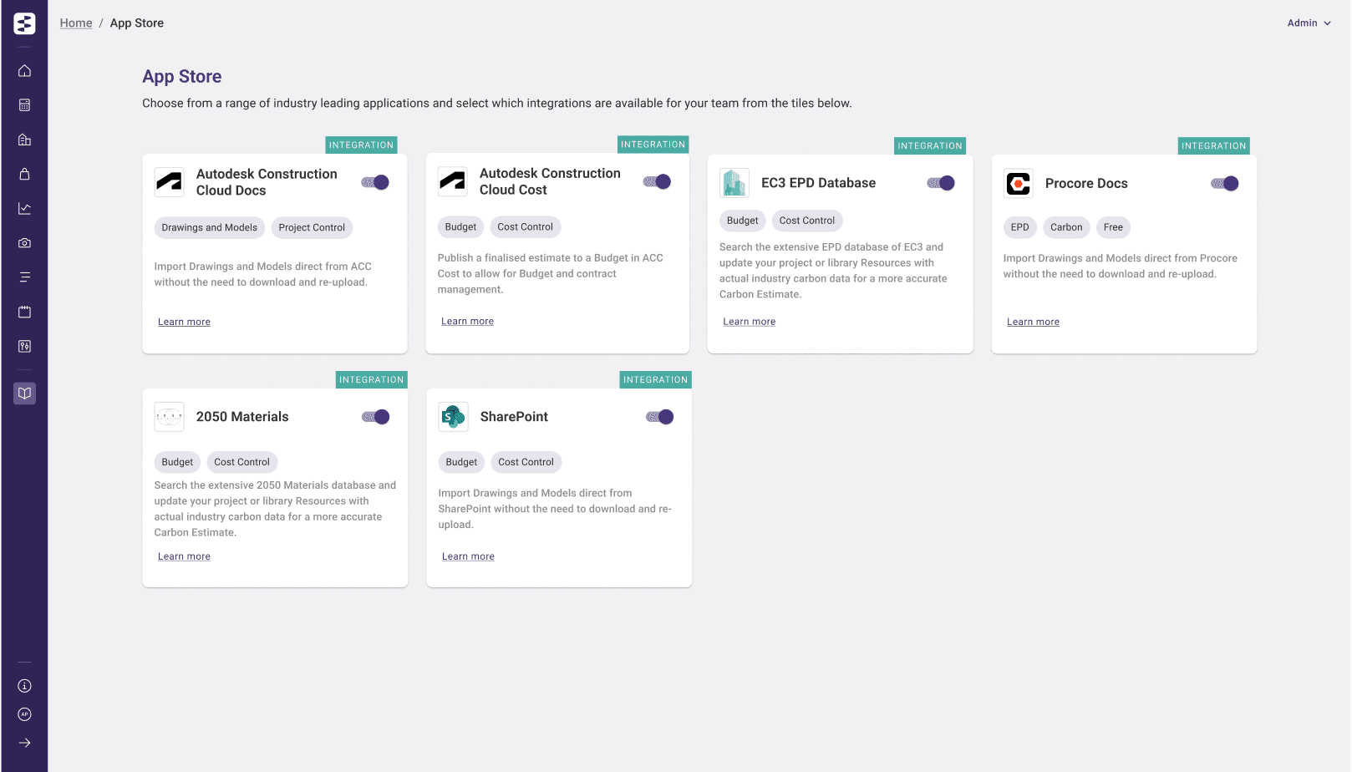
Task: Click Budget tag on EC3 EPD card
Action: [x=743, y=221]
